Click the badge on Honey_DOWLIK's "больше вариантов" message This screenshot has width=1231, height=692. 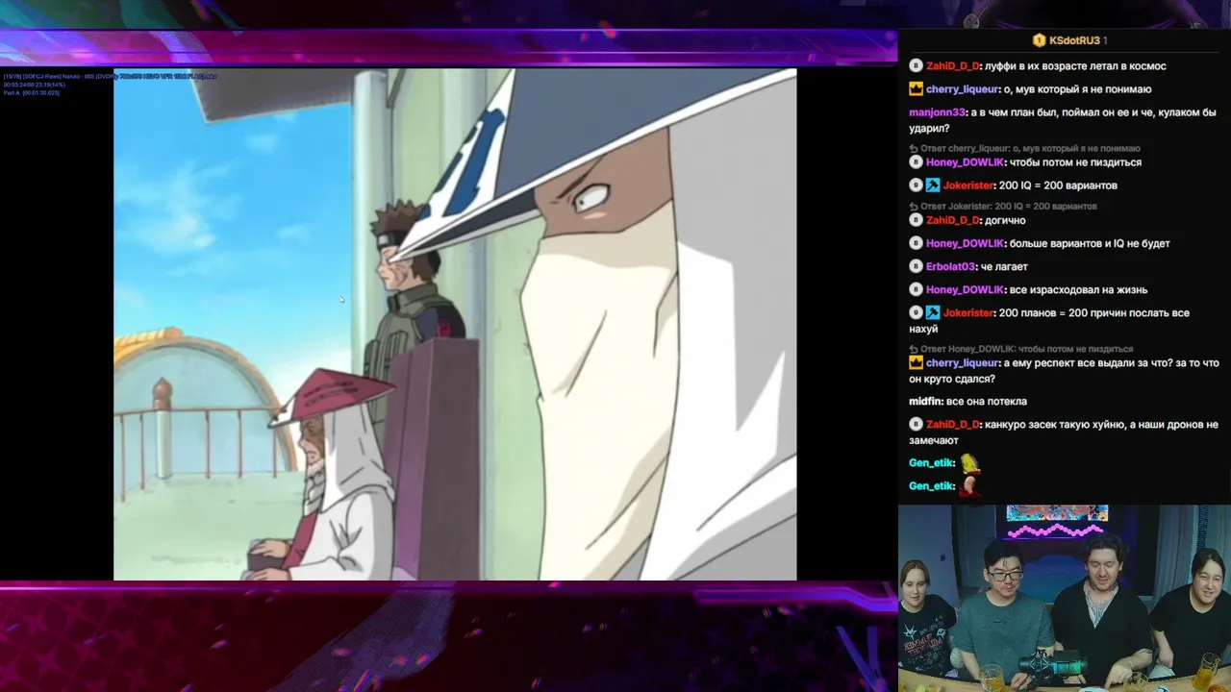[916, 243]
